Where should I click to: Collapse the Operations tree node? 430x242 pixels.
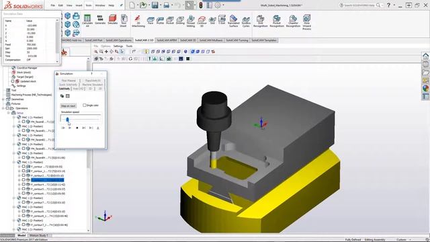[3, 108]
